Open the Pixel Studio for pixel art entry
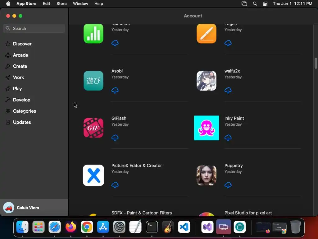318x239 pixels. coord(248,213)
